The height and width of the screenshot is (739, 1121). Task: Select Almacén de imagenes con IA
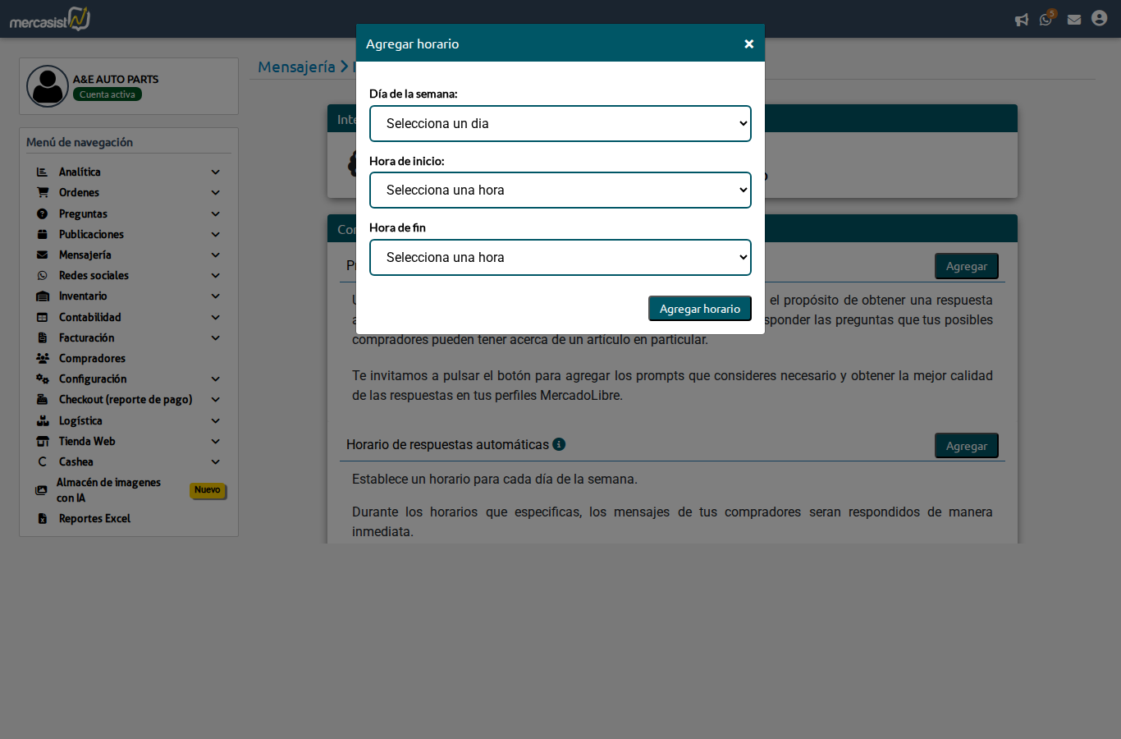coord(108,489)
